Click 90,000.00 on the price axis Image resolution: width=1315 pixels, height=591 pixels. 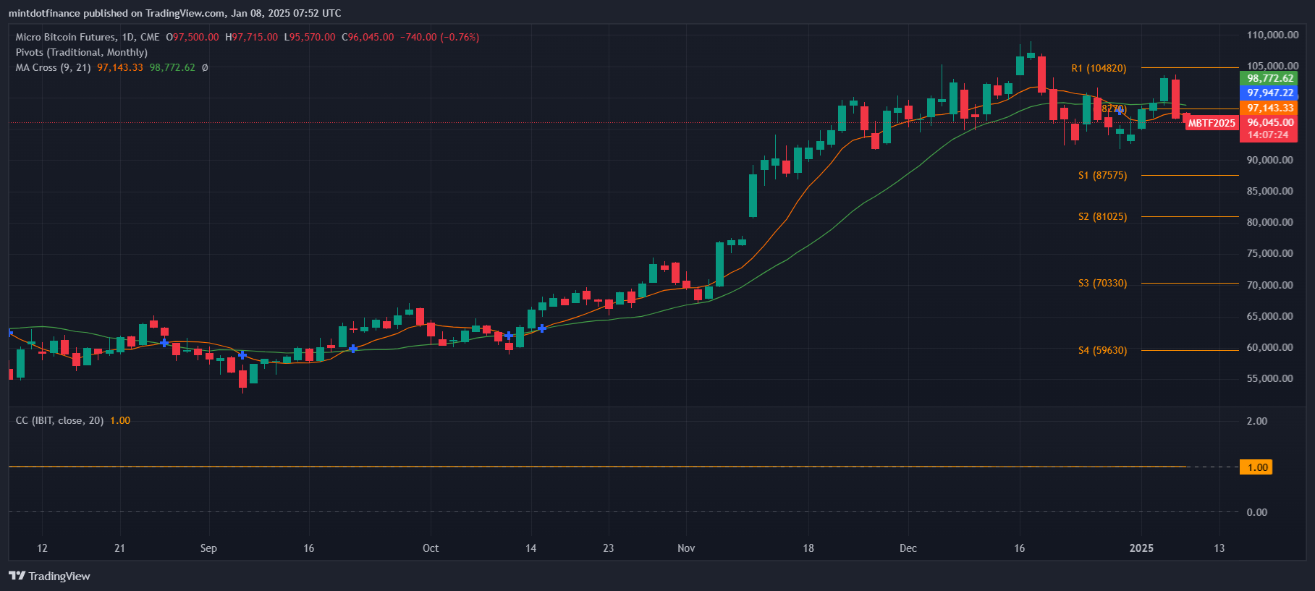click(1269, 160)
